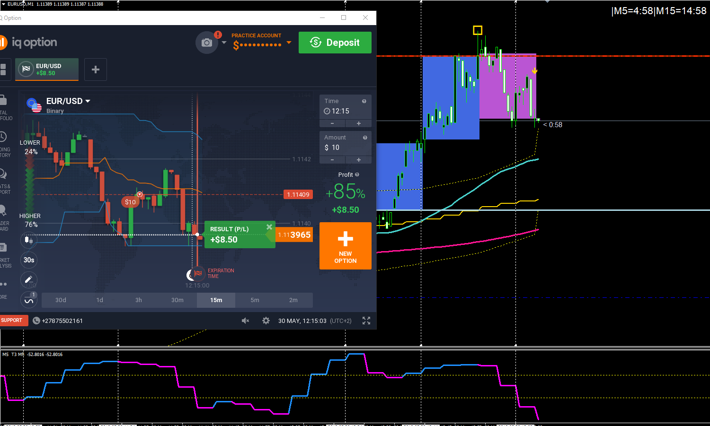Open the chart type candles icon

[29, 240]
